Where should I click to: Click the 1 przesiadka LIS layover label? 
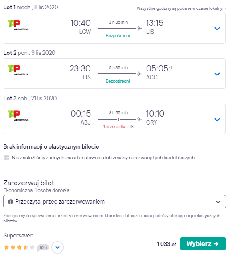118,127
